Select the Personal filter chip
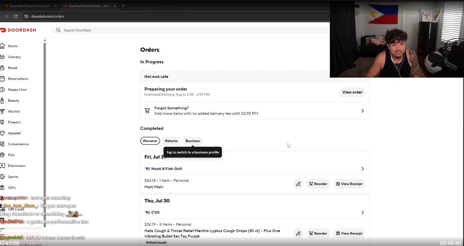 coord(150,141)
